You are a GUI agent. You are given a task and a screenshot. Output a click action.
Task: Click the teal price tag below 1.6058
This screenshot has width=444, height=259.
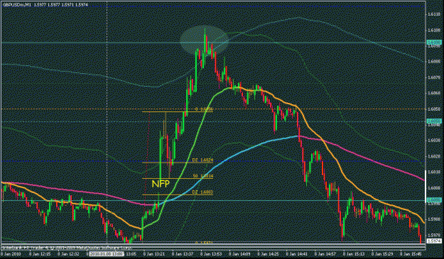tap(434, 121)
